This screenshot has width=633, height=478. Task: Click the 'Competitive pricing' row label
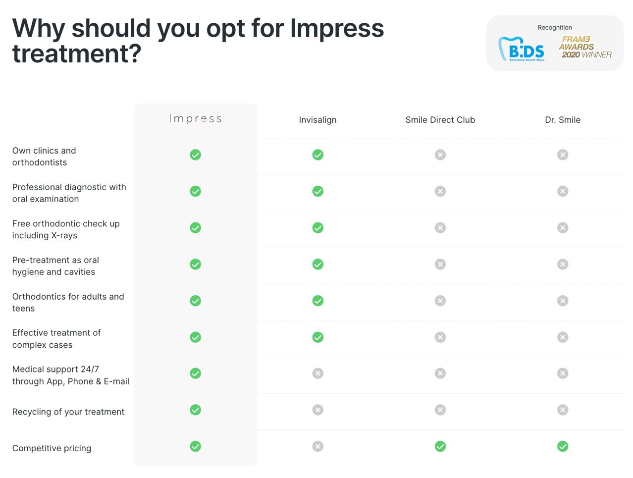[x=52, y=448]
